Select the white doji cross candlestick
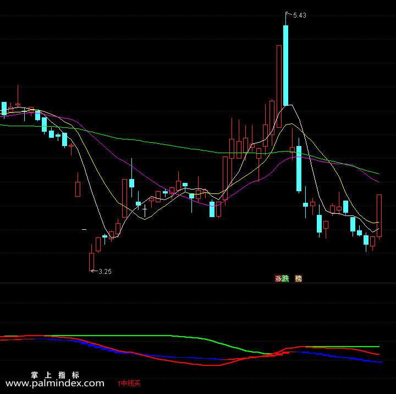This screenshot has width=396, height=394. tap(145, 211)
